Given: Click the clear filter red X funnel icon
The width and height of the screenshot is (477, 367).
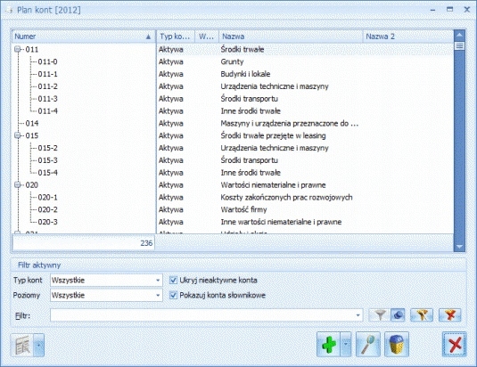Looking at the screenshot, I should [450, 315].
